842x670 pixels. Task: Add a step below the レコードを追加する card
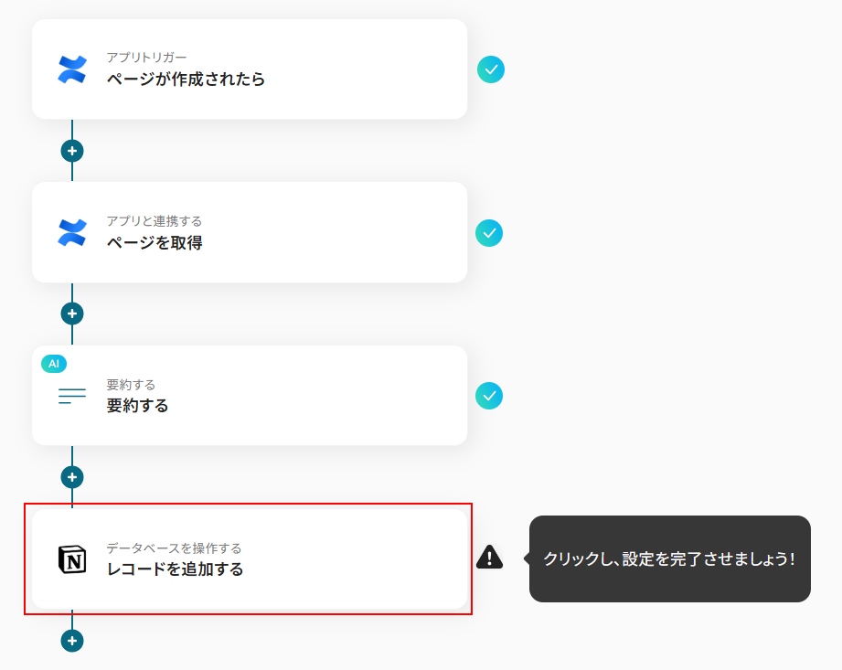(x=72, y=641)
